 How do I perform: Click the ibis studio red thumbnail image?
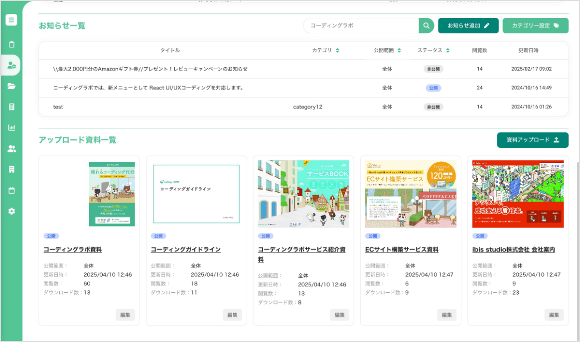(x=518, y=194)
